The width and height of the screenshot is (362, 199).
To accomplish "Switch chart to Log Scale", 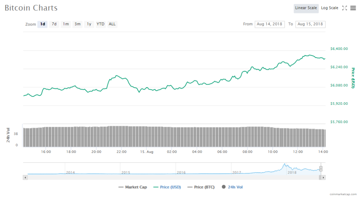I will coord(329,8).
